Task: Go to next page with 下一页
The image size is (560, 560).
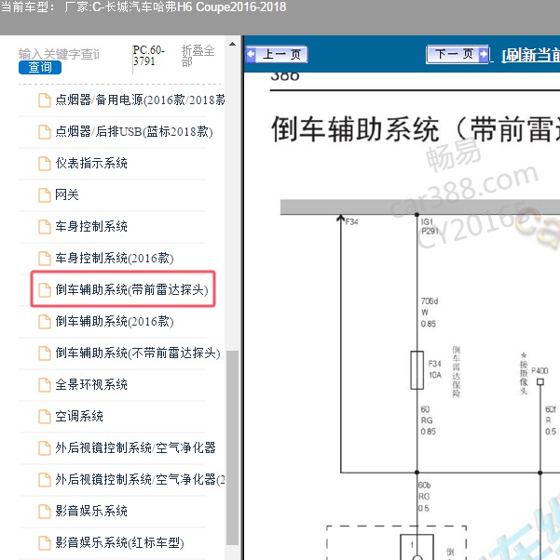Action: (x=458, y=54)
